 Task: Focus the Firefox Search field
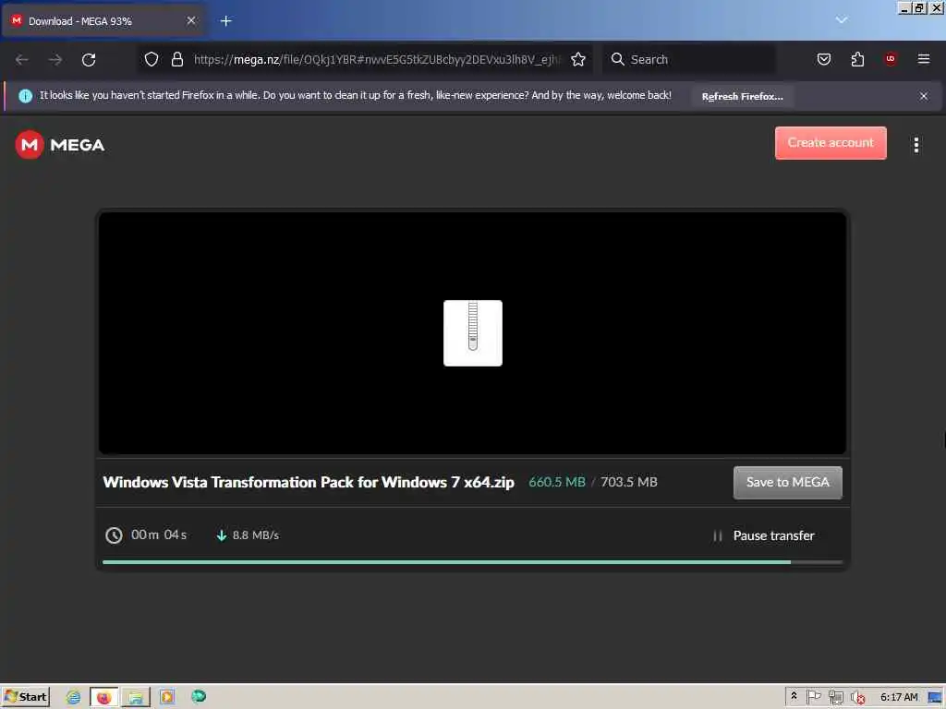point(688,59)
